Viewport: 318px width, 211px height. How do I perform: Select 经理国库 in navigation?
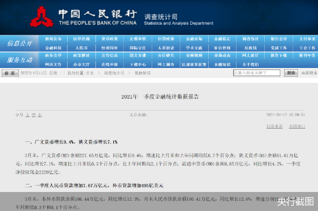coord(109,48)
